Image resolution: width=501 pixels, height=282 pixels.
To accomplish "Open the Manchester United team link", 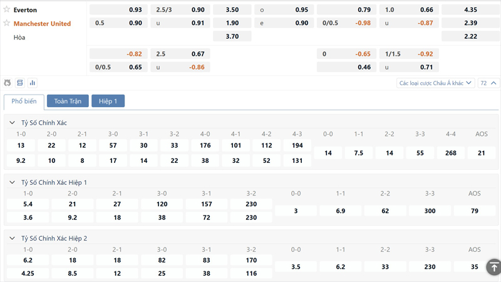I will point(42,23).
